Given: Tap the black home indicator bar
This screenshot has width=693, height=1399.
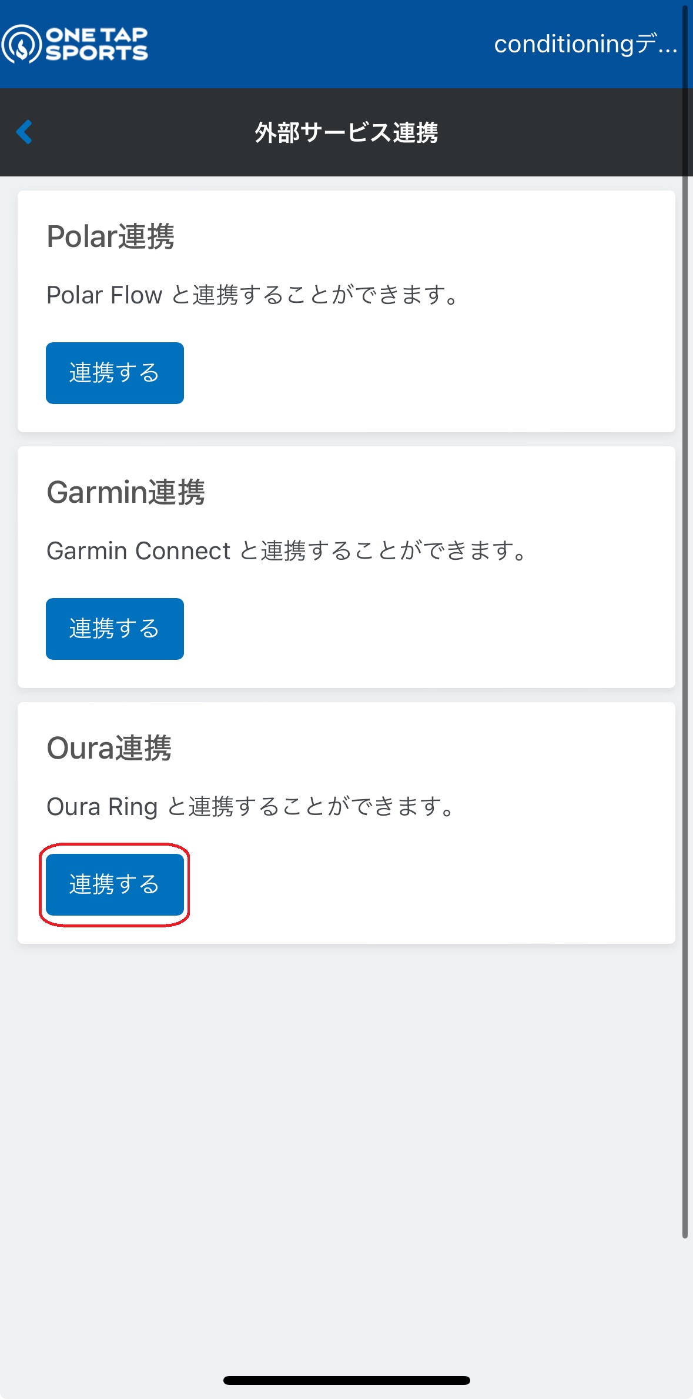Looking at the screenshot, I should click(x=346, y=1380).
